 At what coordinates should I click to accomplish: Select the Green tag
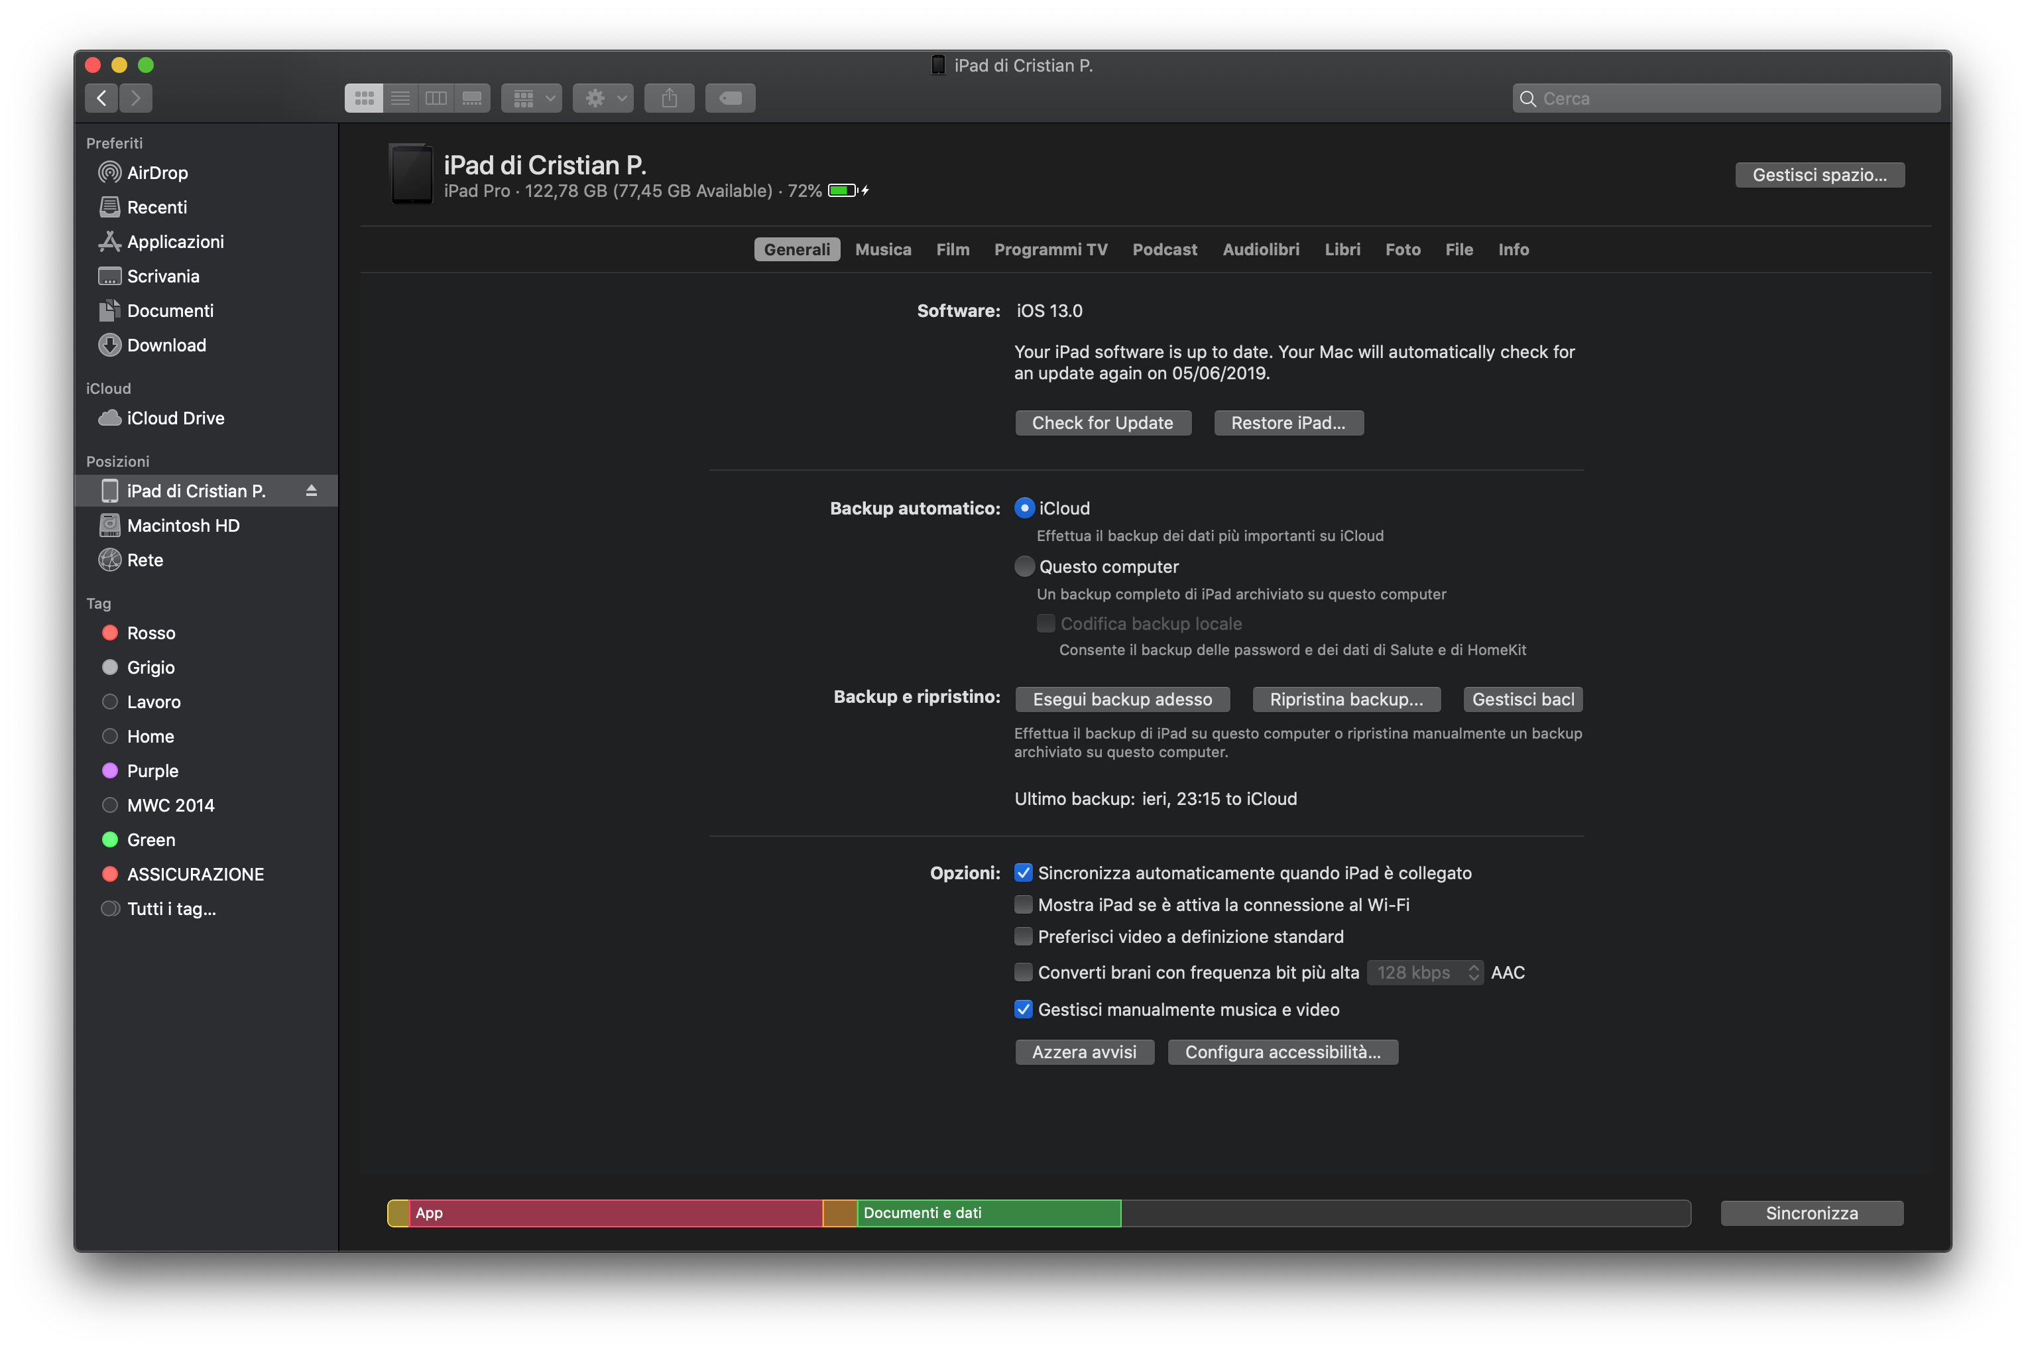click(207, 839)
